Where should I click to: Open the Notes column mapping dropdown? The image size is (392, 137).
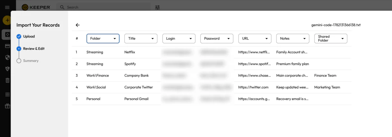tap(292, 38)
